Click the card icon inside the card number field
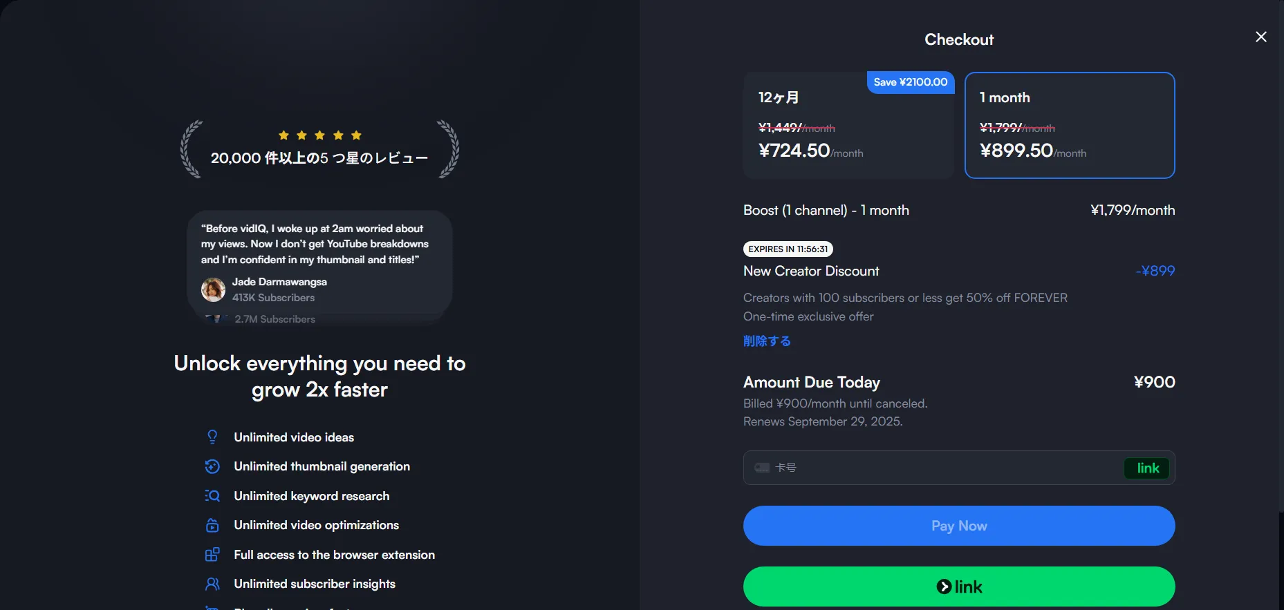This screenshot has width=1284, height=610. tap(762, 468)
